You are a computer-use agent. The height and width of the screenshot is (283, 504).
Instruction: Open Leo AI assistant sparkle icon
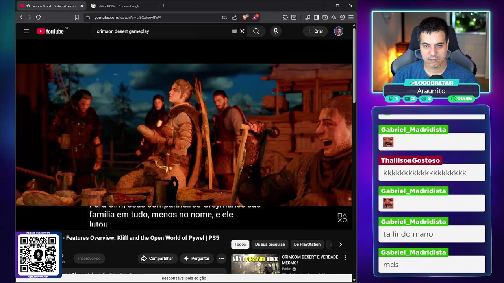[334, 17]
